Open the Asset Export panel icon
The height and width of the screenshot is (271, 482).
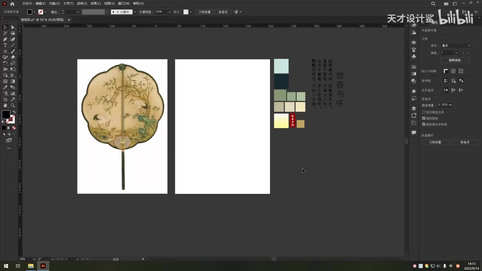[414, 116]
